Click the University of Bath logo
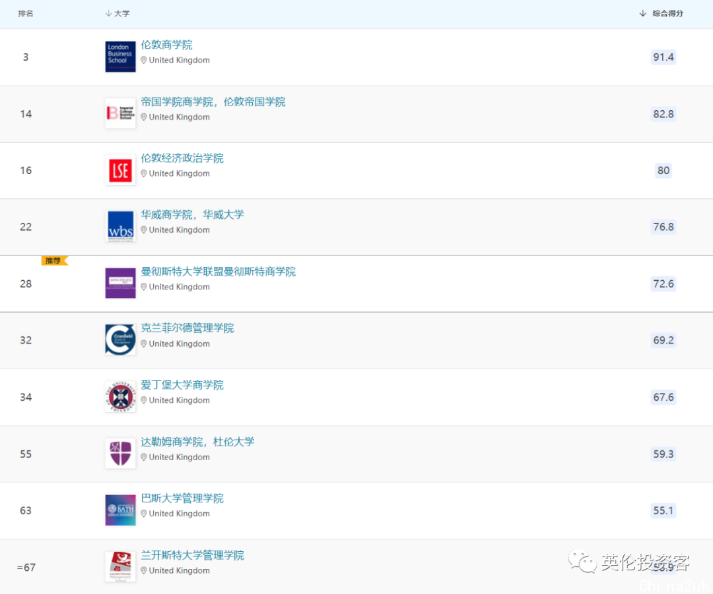Image resolution: width=713 pixels, height=594 pixels. click(121, 510)
